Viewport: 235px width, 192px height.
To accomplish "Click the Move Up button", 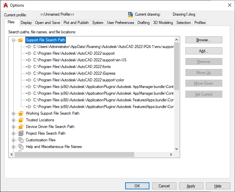I will (204, 73).
